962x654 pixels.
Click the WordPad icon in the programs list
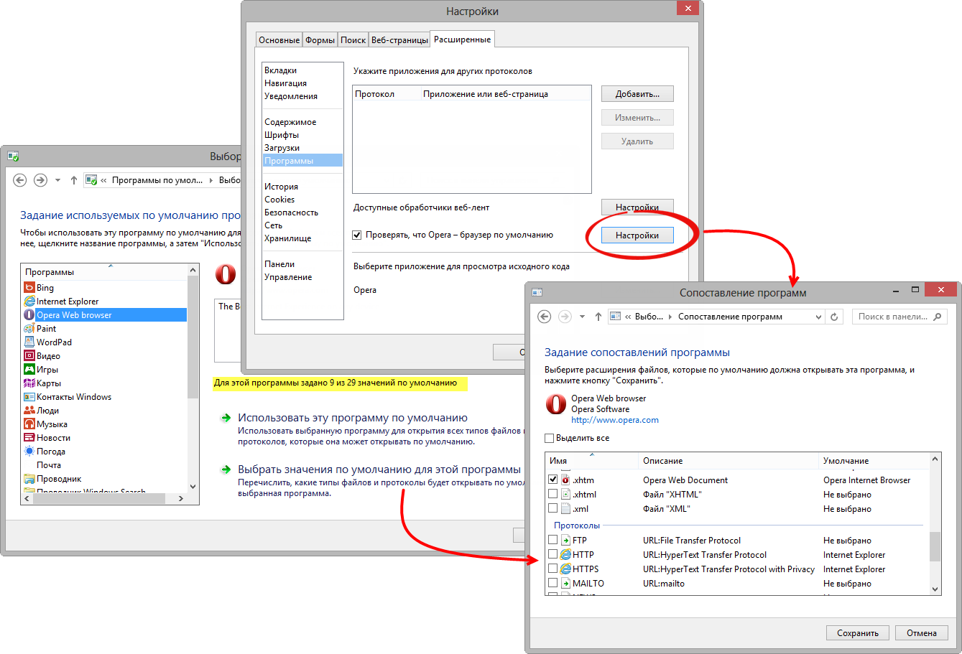pos(29,342)
